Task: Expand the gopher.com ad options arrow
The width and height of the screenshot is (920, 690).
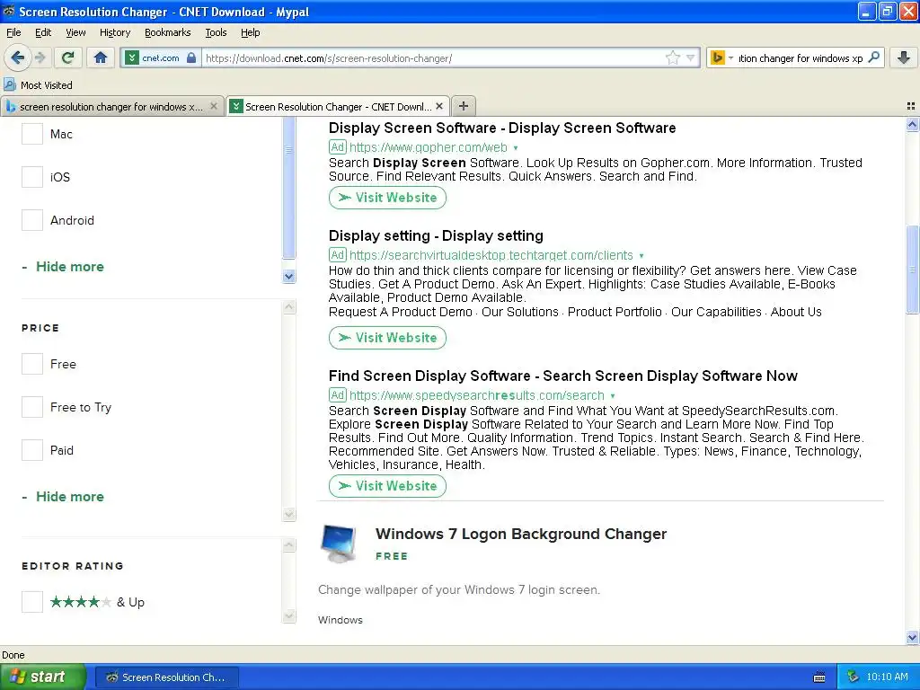Action: 516,148
